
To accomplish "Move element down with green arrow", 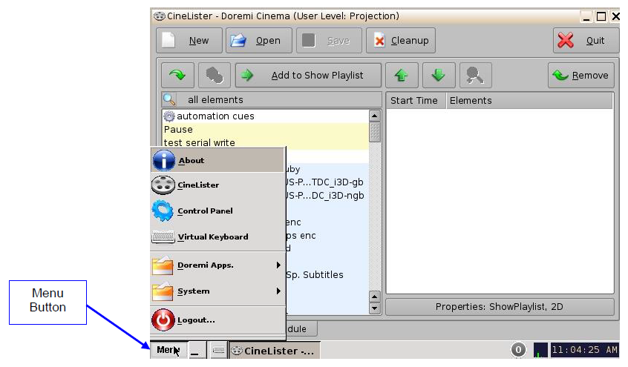I will click(439, 75).
